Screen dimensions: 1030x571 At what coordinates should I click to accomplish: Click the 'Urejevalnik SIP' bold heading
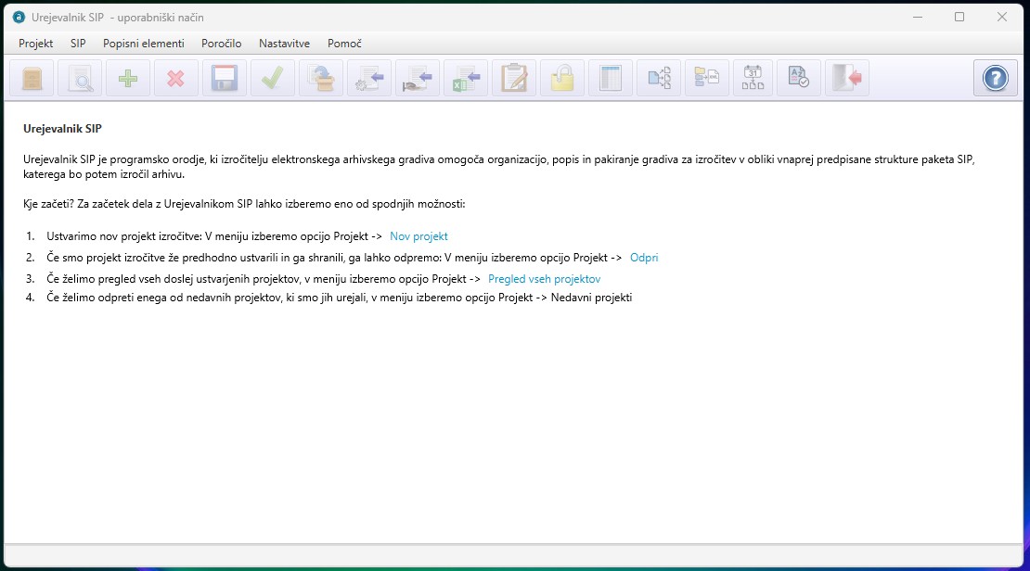[62, 129]
